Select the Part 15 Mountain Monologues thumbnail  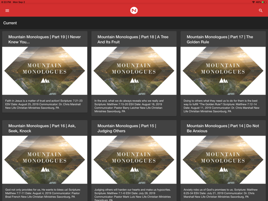[x=134, y=160]
